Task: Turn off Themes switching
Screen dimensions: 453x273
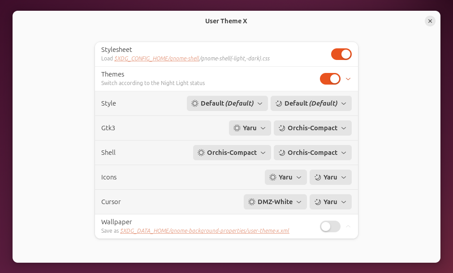Action: 330,78
